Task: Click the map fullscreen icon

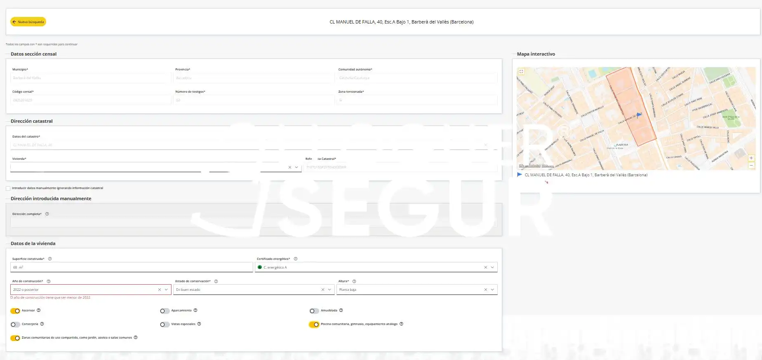Action: click(521, 72)
